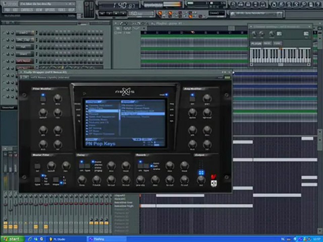Open the step sequencer shortcut icon
323x242 pixels.
point(241,4)
